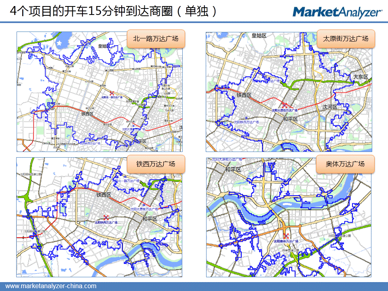Select the 北一路万达广场 callout label
Screen dimensions: 388x291
coord(156,39)
